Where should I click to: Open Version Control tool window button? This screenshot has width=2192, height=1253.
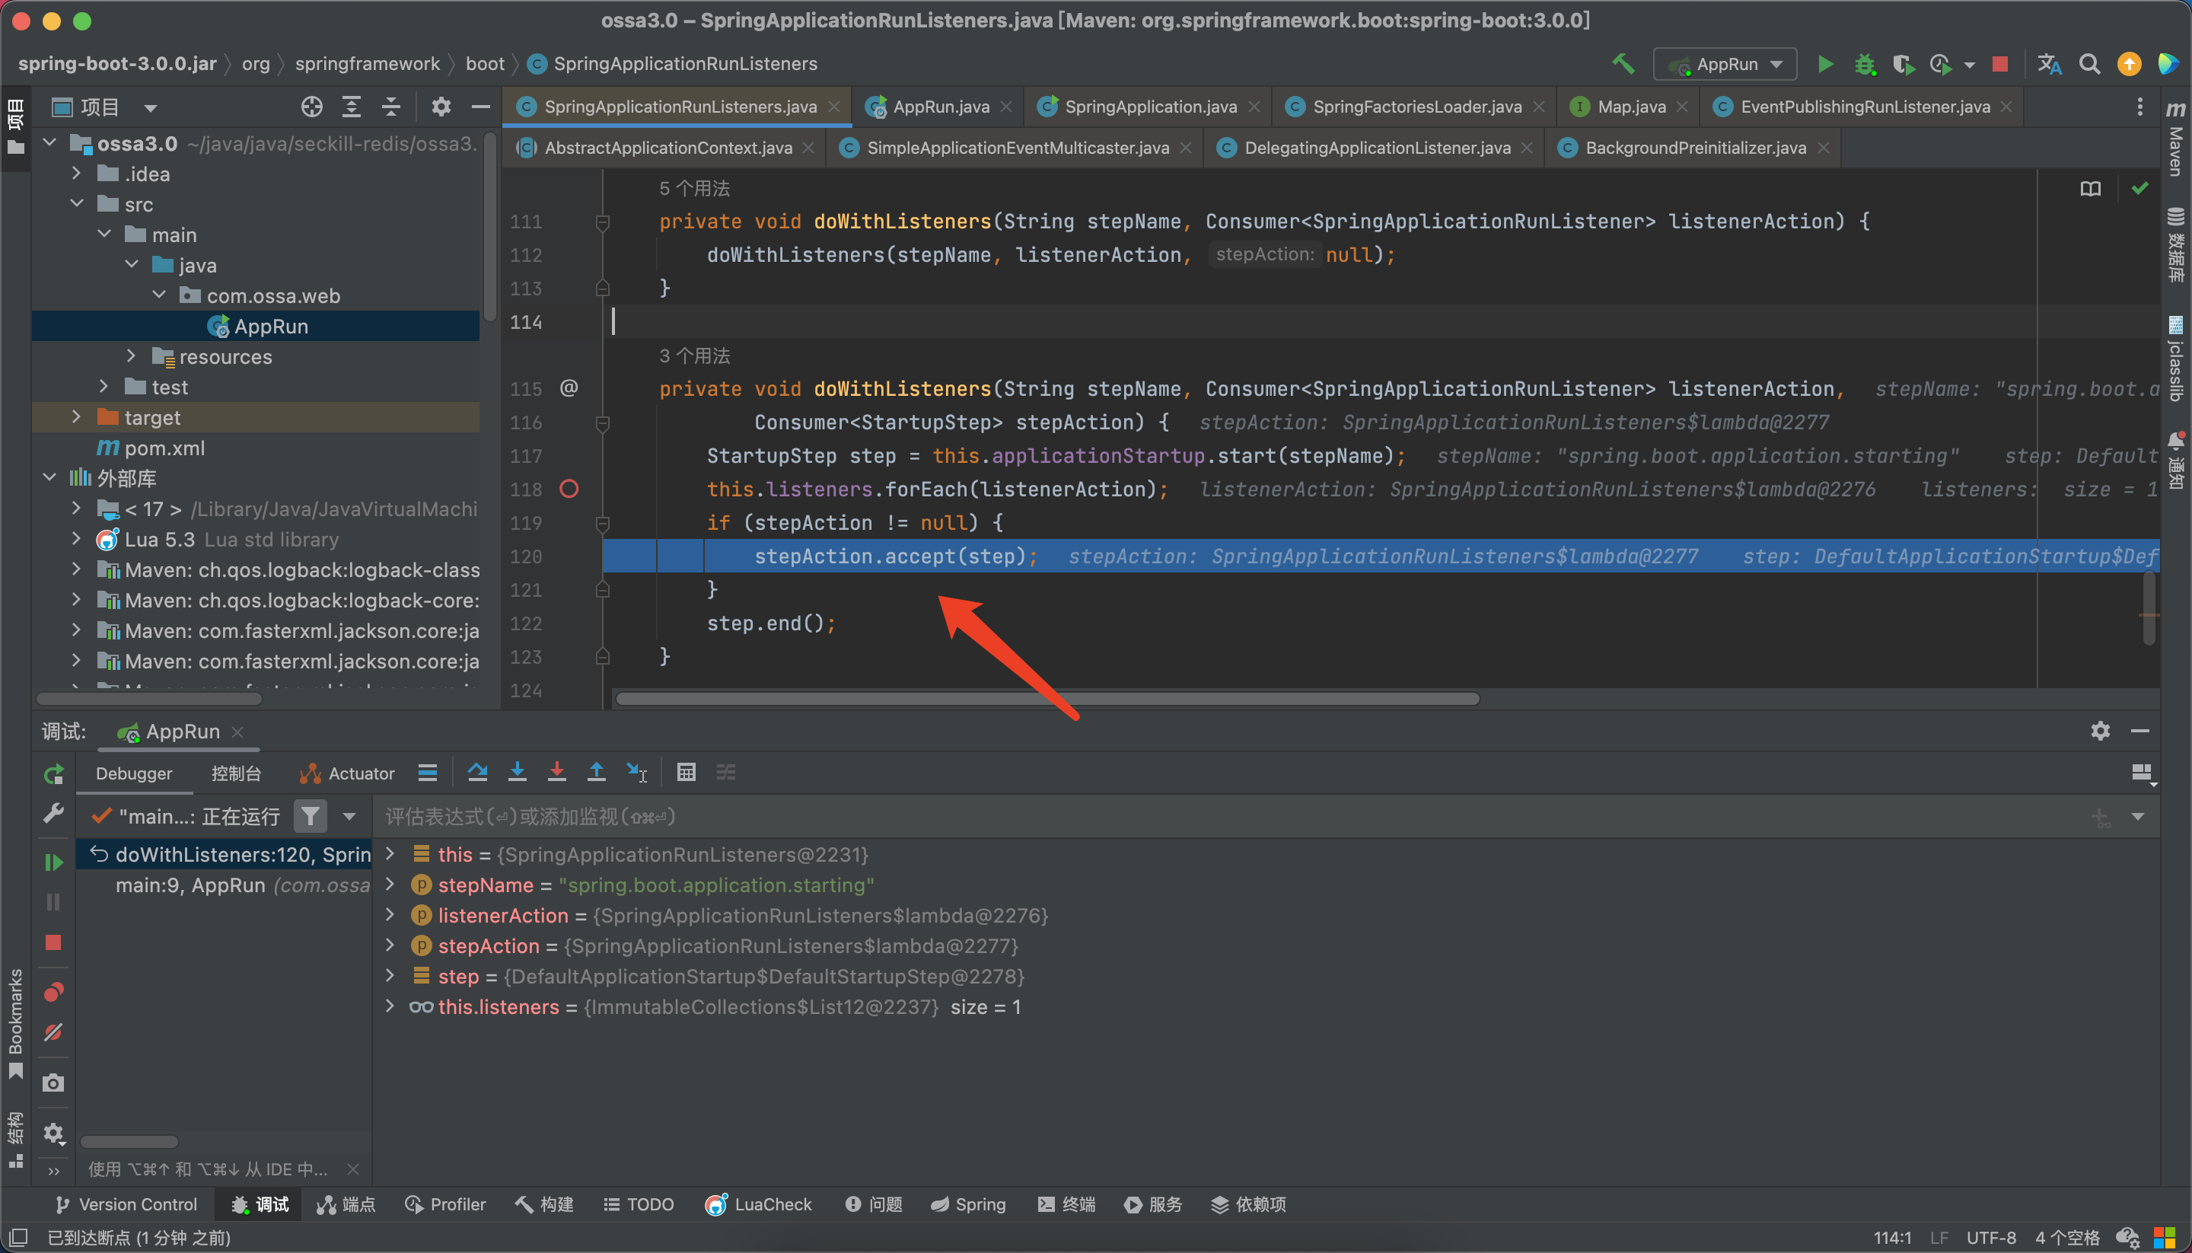(126, 1204)
